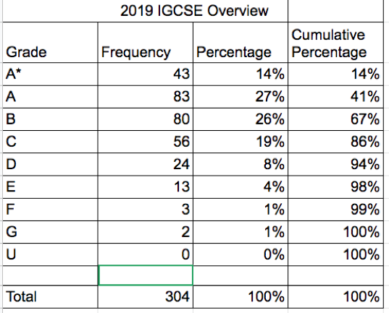Viewport: 389px width, 313px height.
Task: Select the 27% percentage cell for grade A
Action: tap(240, 97)
